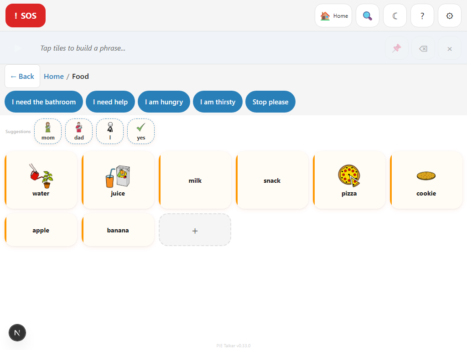467x350 pixels.
Task: Tap the Stop please phrase
Action: pyautogui.click(x=270, y=102)
